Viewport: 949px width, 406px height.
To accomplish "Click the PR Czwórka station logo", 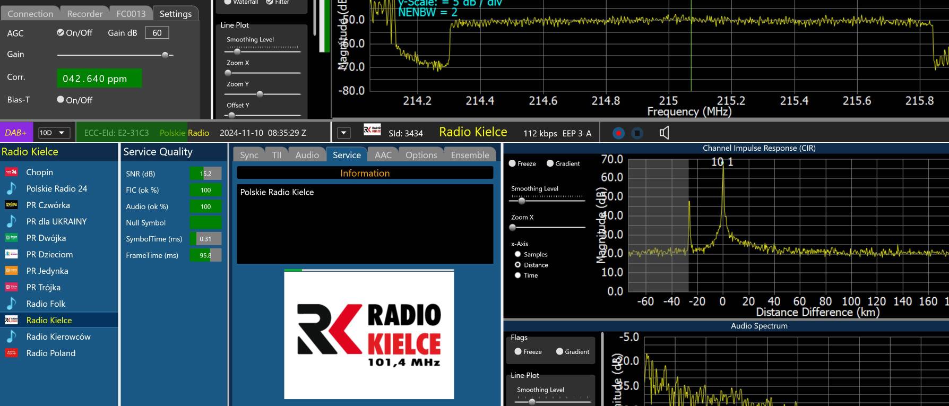I will (11, 205).
